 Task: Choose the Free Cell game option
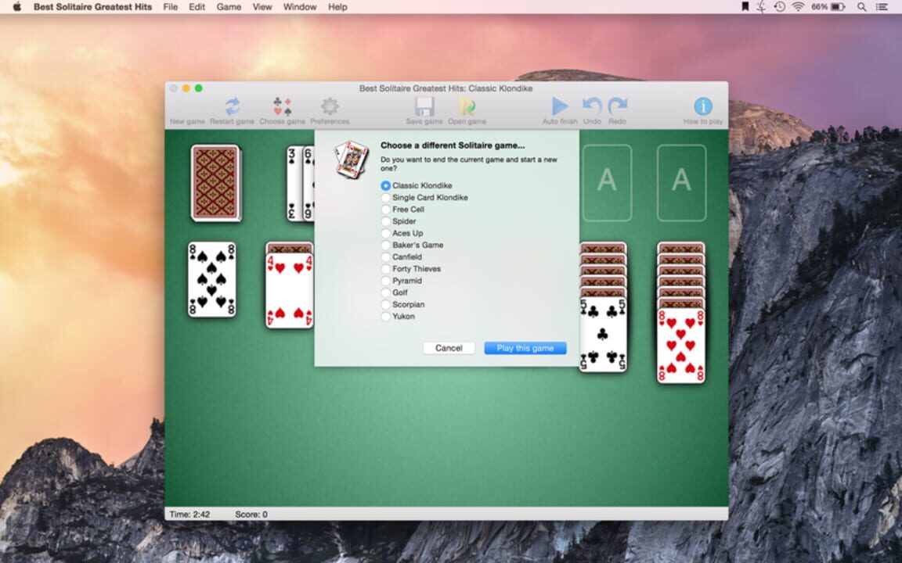point(385,210)
